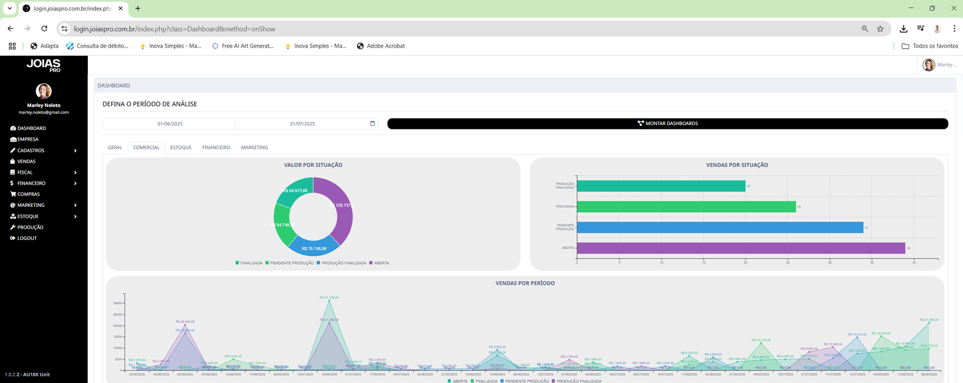
Task: Expand the Cadastros submenu arrow
Action: click(75, 151)
